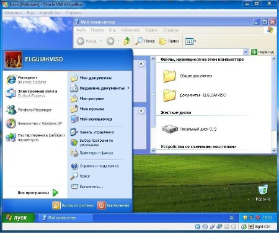The height and width of the screenshot is (233, 279).
Task: Open the Файл menu in My Computer
Action: 81,30
